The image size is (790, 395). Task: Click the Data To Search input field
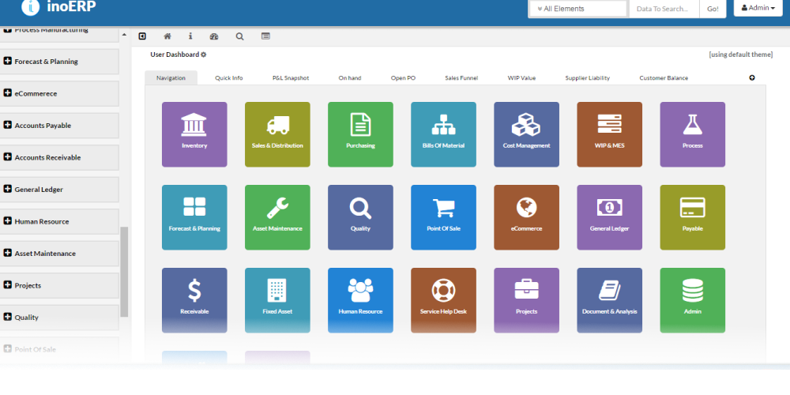664,9
